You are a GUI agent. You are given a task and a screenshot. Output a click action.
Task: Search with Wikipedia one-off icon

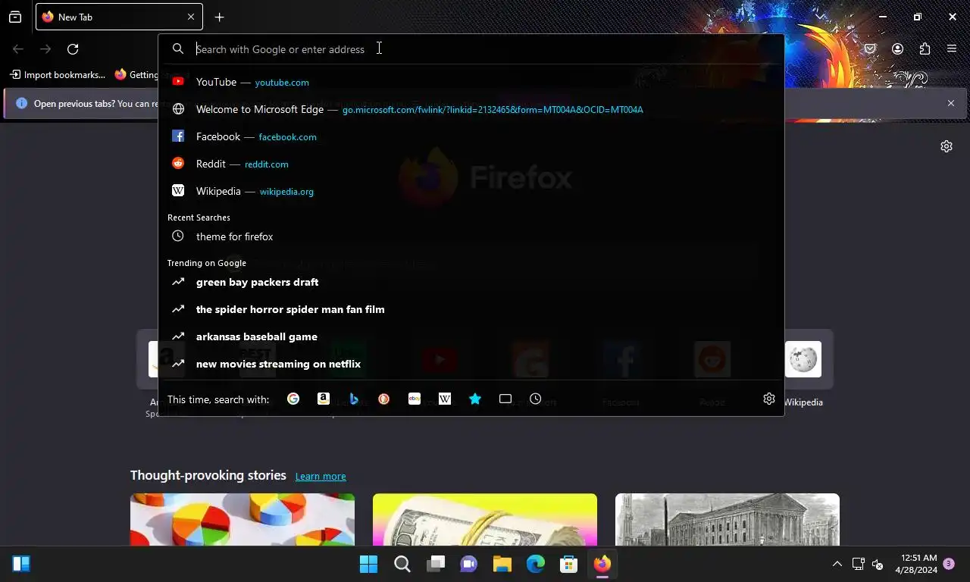(445, 399)
